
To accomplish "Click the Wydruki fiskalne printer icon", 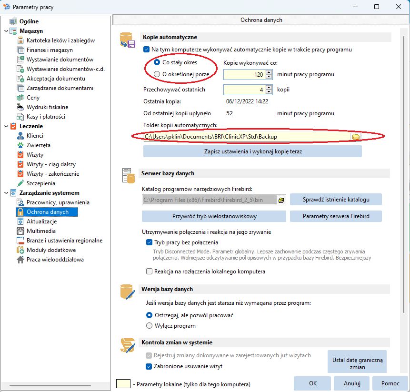I will (x=20, y=107).
